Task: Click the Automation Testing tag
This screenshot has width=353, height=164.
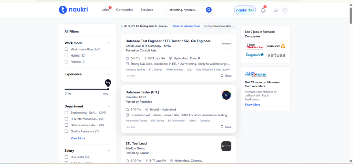Action: [x=136, y=121]
